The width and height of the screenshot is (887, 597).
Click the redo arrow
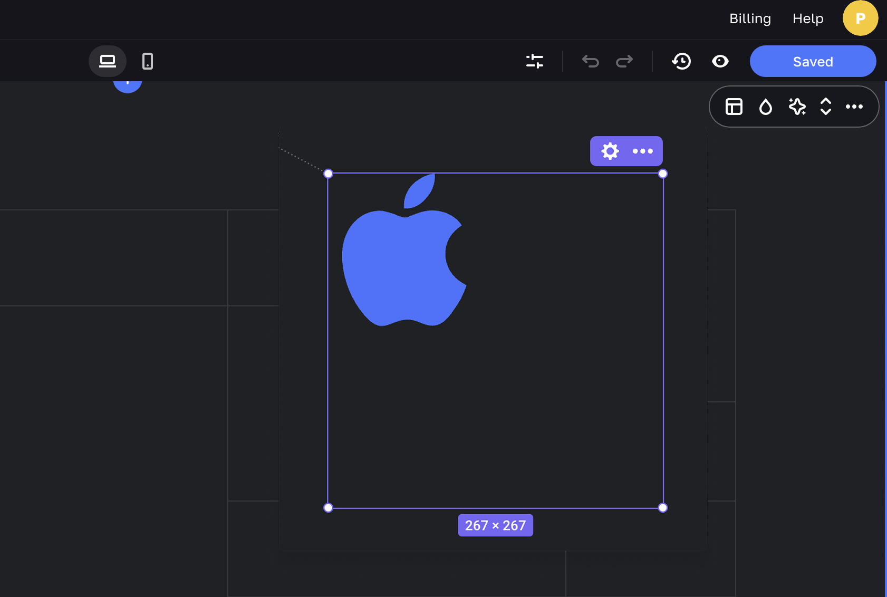click(x=624, y=61)
